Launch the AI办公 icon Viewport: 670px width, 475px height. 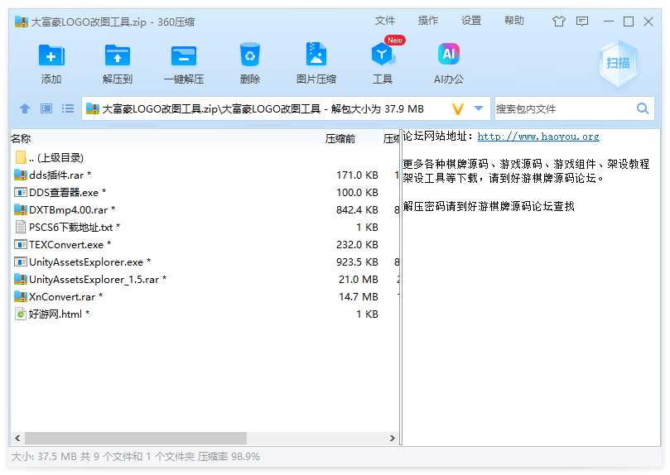(x=449, y=54)
